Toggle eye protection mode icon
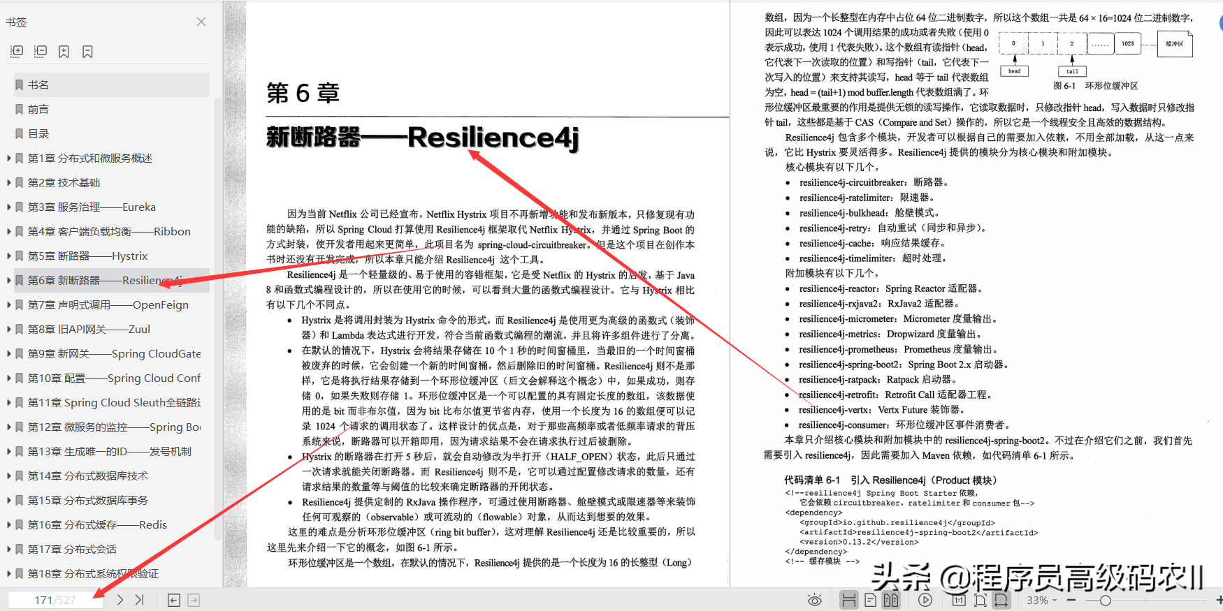Viewport: 1223px width, 611px height. click(814, 600)
